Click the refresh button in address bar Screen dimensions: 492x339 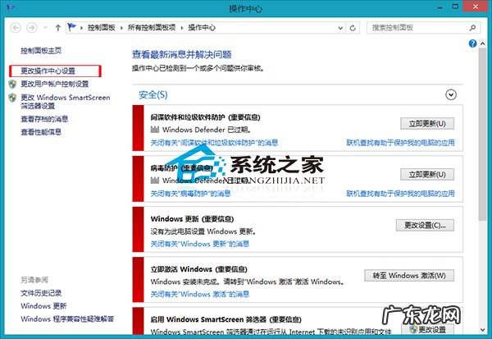pyautogui.click(x=353, y=28)
